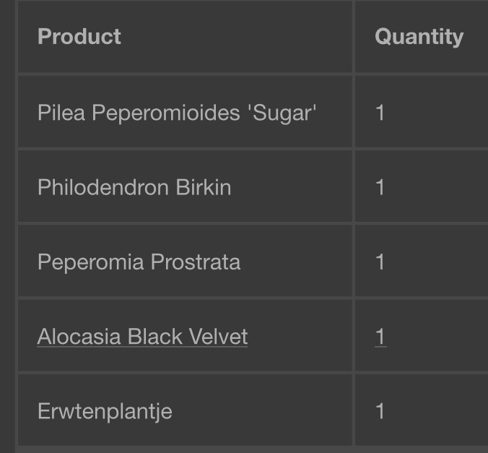
Task: Click the Philodendron Birkin product cell
Action: coord(185,186)
